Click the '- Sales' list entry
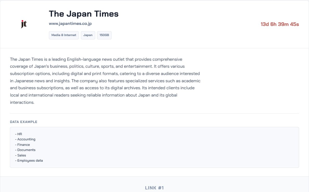The width and height of the screenshot is (309, 192). [21, 155]
